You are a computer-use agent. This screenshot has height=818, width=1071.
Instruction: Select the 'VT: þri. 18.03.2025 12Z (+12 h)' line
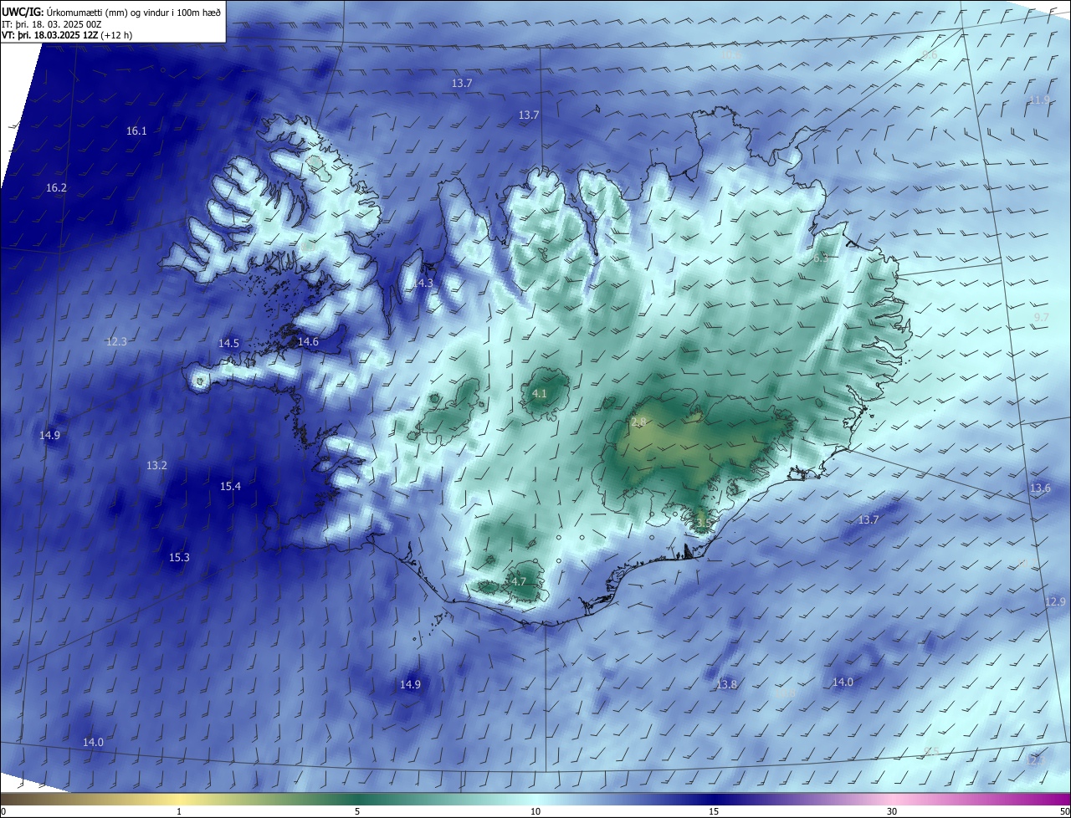pyautogui.click(x=67, y=35)
